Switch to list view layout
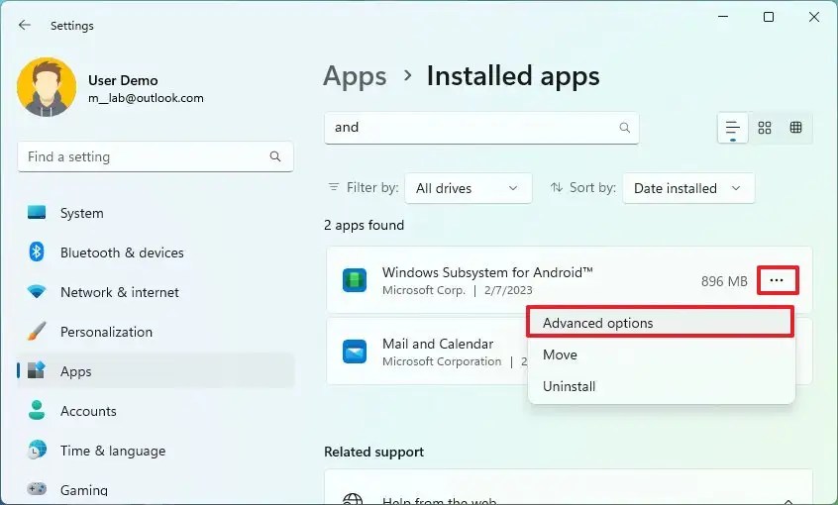This screenshot has height=505, width=838. (x=733, y=129)
